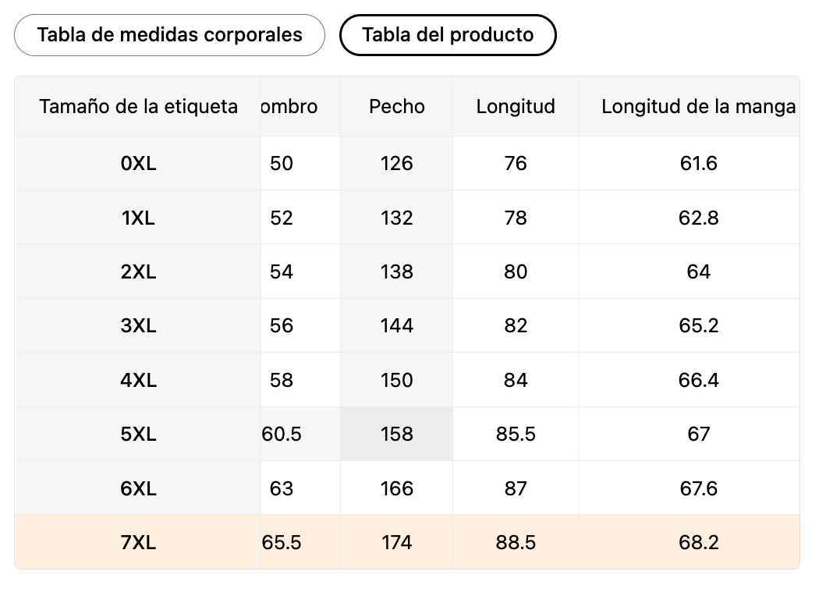Switch to Tabla de medidas corporales tab

(x=169, y=35)
